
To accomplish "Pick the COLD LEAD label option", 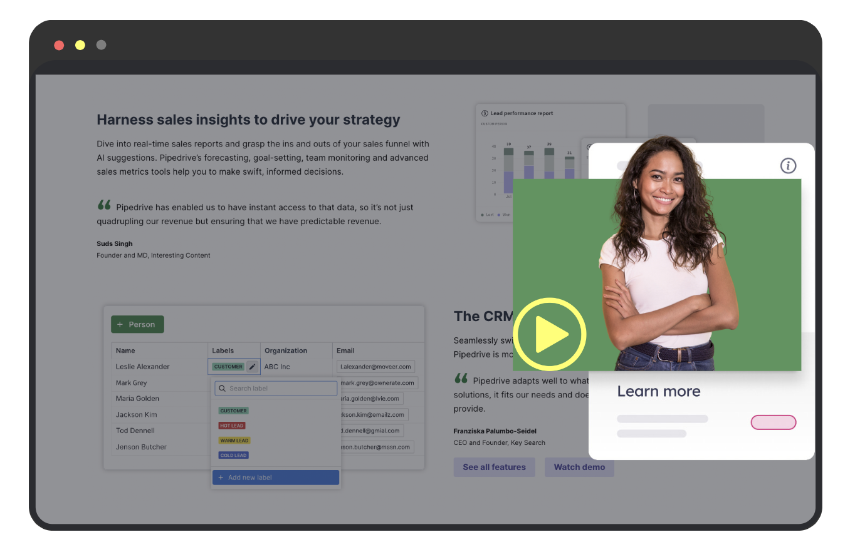I will click(x=233, y=456).
